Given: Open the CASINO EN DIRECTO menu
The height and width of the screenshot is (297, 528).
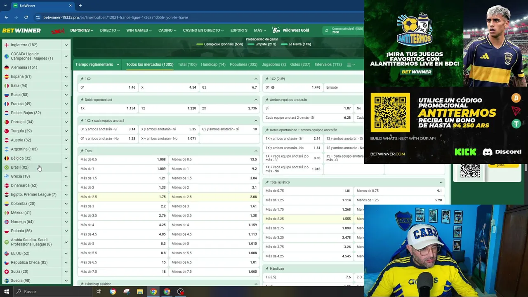Looking at the screenshot, I should pos(203,31).
